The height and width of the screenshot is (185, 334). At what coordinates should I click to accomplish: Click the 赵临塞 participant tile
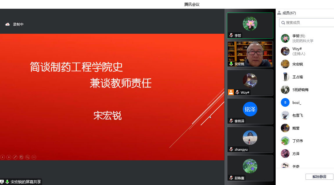tap(250, 168)
